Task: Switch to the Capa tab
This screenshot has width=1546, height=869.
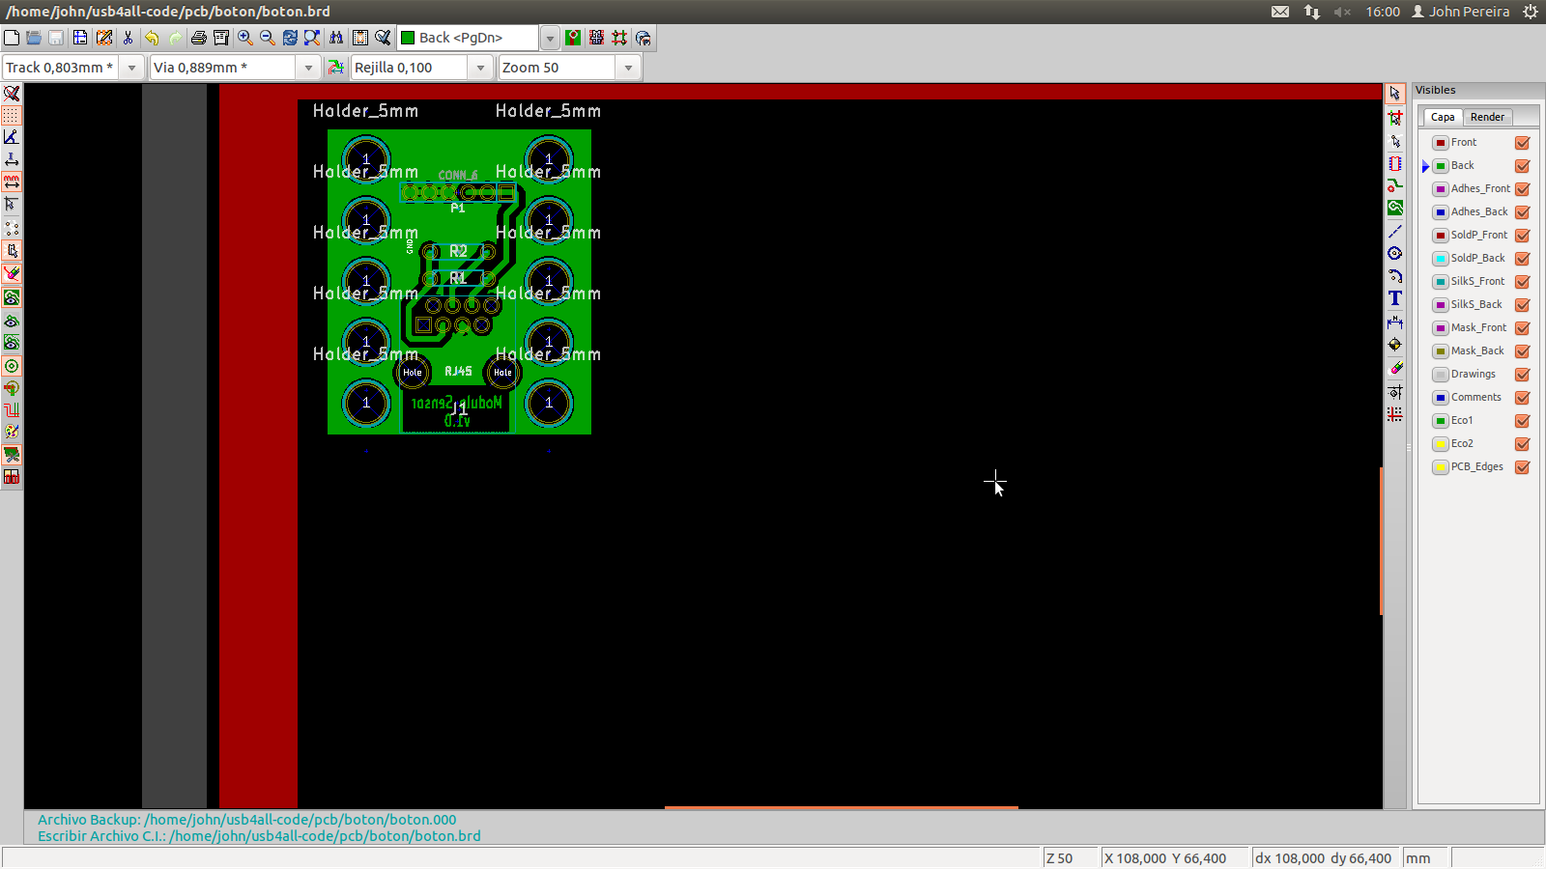Action: [x=1443, y=117]
